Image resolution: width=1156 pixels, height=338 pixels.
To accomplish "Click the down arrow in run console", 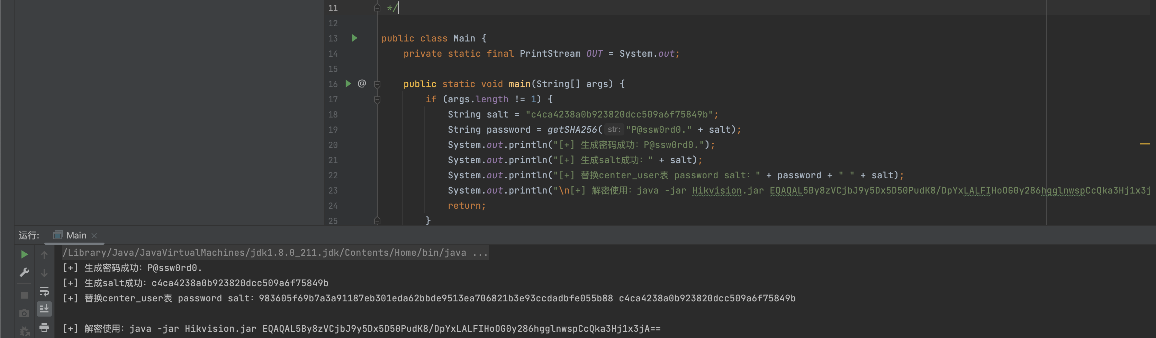I will pos(44,273).
